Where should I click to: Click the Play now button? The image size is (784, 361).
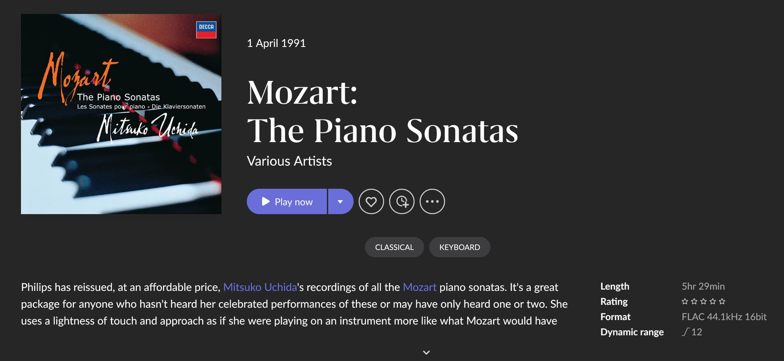tap(287, 202)
